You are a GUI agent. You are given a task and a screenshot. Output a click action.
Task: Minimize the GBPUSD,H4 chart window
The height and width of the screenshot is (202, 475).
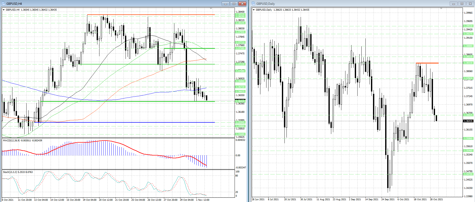pyautogui.click(x=225, y=4)
